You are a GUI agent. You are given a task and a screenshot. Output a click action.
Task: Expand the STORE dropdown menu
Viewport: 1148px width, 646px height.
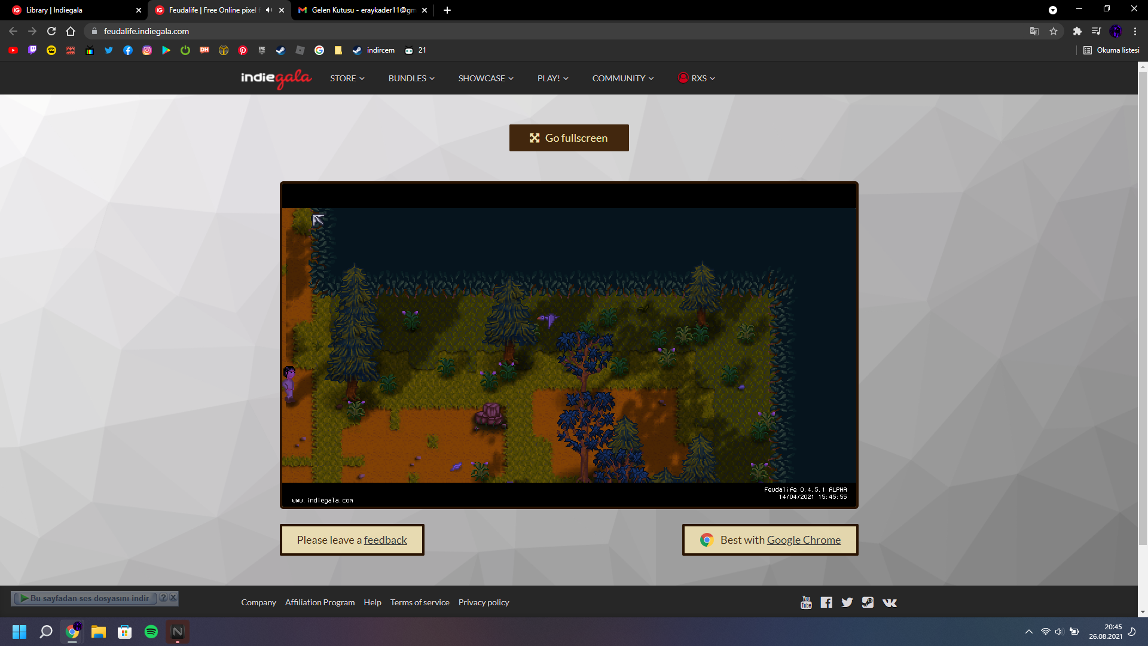pyautogui.click(x=347, y=78)
